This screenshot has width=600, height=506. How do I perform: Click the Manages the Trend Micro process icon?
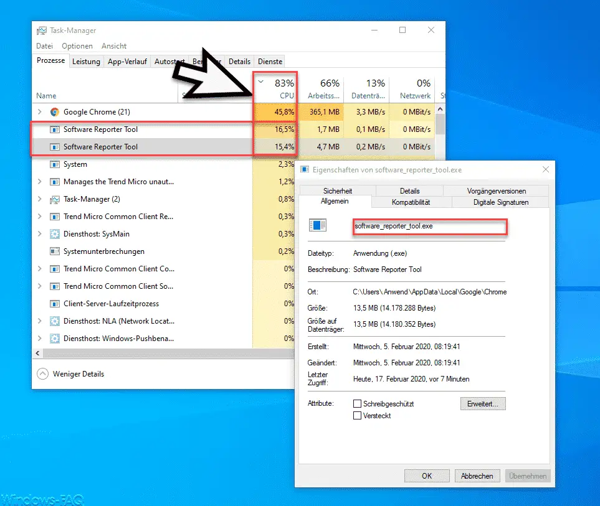click(x=55, y=182)
